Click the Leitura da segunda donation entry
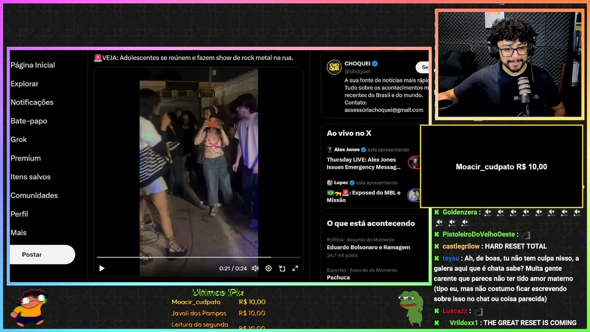Image resolution: width=590 pixels, height=332 pixels. coord(218,326)
